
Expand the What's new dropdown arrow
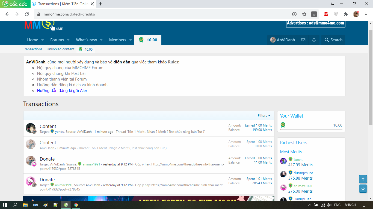click(x=101, y=40)
